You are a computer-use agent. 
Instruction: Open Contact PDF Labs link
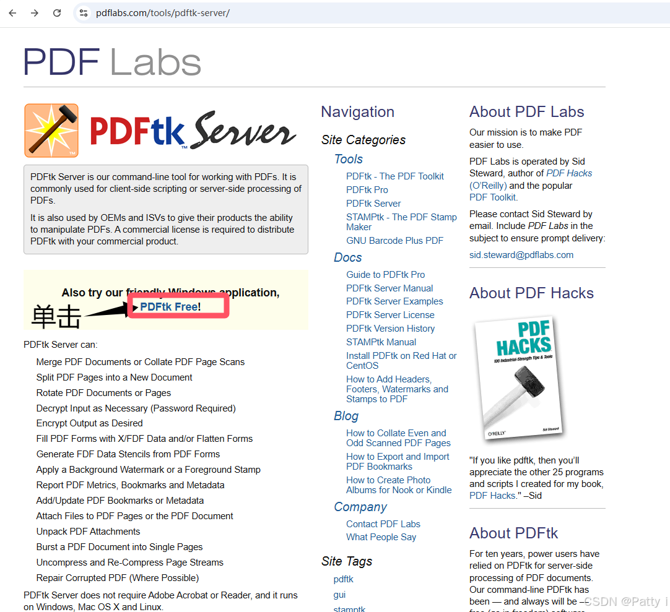point(383,524)
